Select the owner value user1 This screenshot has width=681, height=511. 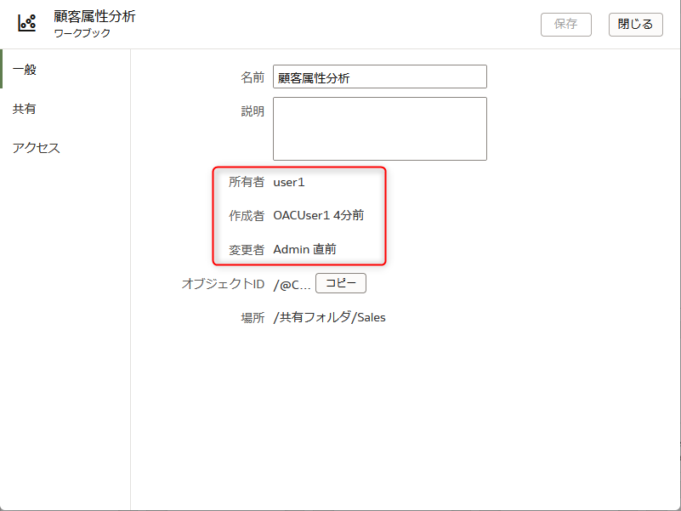click(289, 182)
